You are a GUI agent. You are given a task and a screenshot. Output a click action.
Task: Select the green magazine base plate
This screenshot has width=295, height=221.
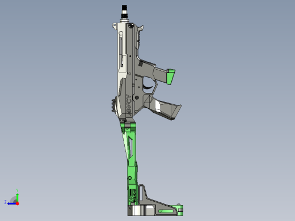point(171,76)
